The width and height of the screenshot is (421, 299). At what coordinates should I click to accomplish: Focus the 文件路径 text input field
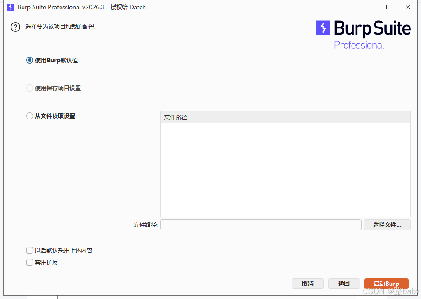[260, 225]
